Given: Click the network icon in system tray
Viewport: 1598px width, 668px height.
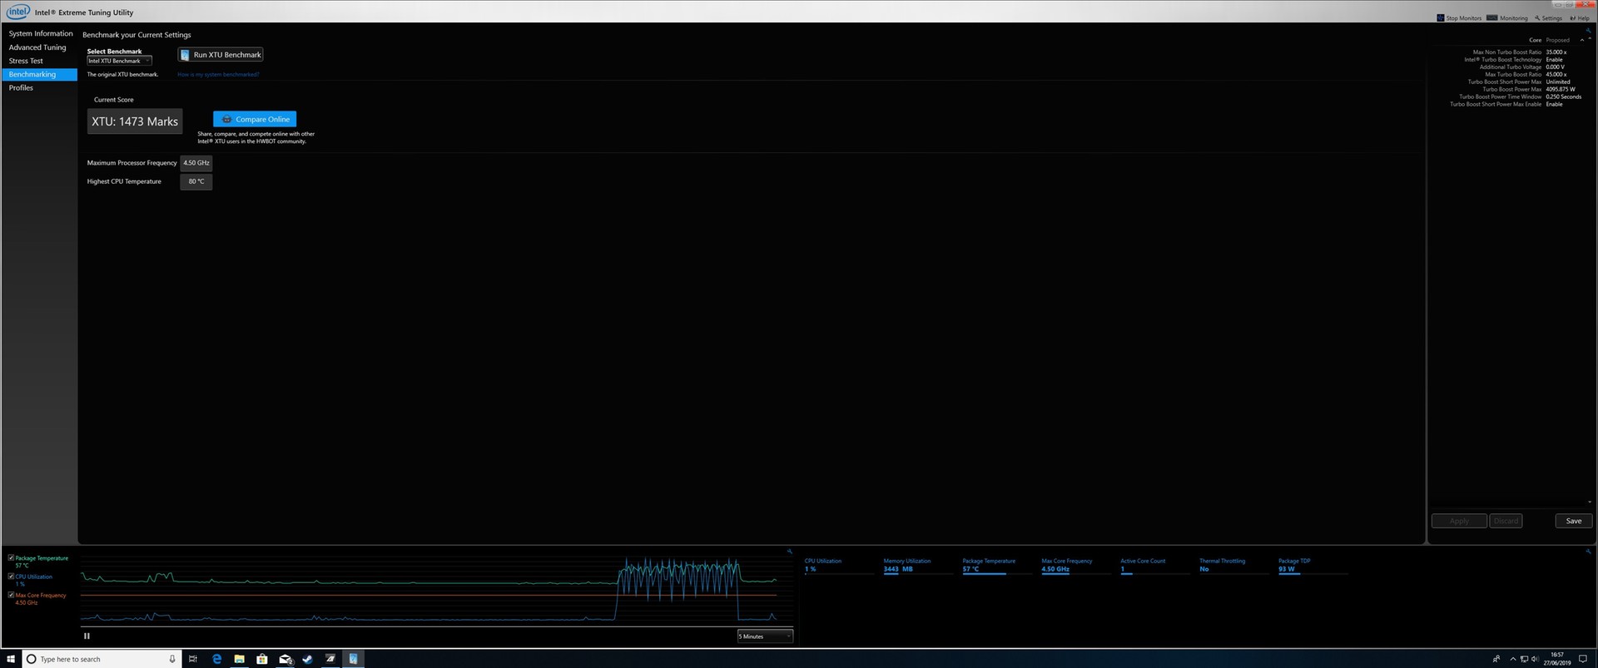Looking at the screenshot, I should [x=1524, y=659].
